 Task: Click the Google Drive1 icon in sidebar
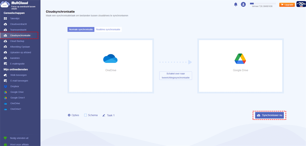[x=5, y=98]
